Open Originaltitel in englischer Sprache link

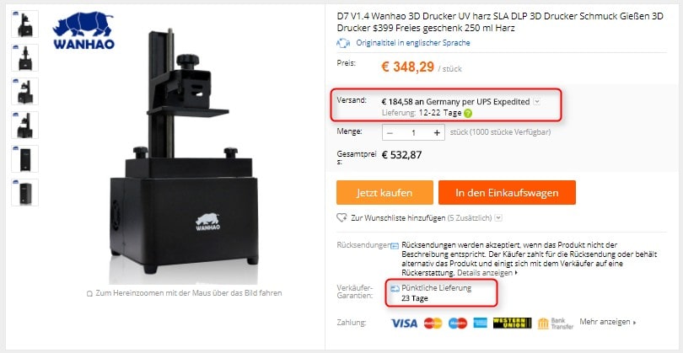tap(413, 43)
